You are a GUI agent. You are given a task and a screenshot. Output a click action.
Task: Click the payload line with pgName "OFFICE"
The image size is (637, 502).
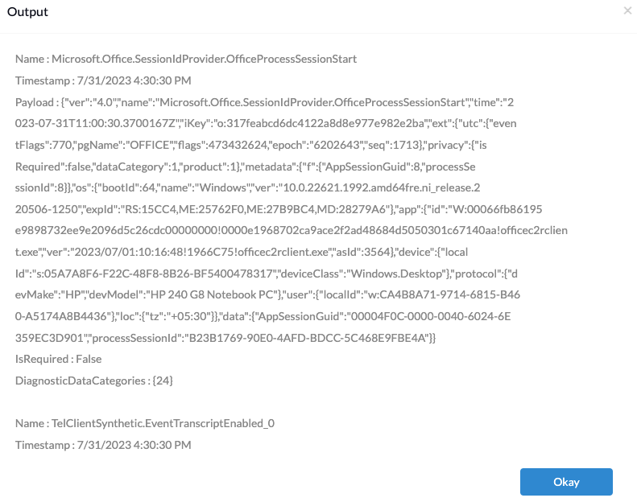click(250, 145)
